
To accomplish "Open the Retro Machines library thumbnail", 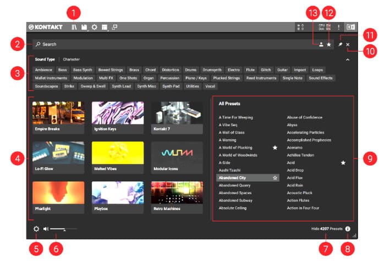I will (x=177, y=197).
